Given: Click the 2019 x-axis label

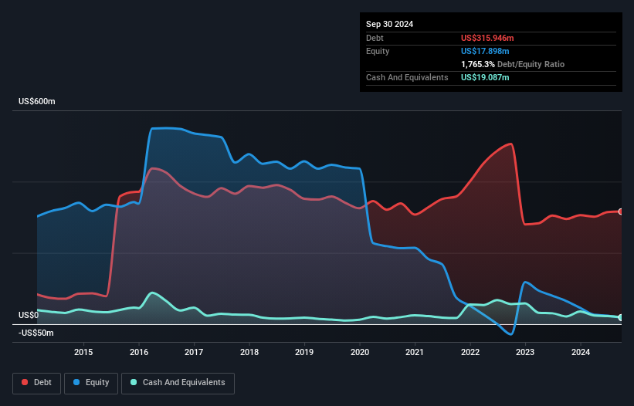Looking at the screenshot, I should pyautogui.click(x=304, y=352).
